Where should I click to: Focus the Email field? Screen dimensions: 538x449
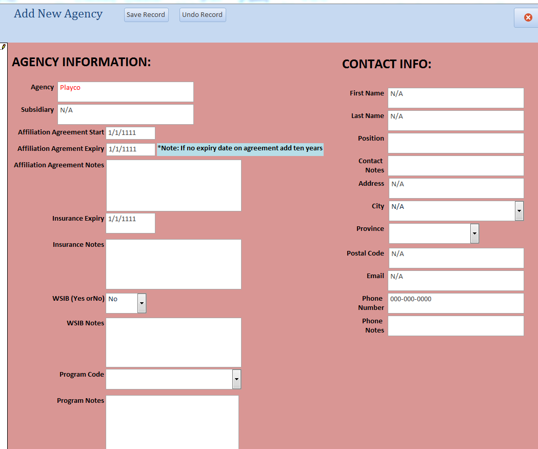click(456, 281)
